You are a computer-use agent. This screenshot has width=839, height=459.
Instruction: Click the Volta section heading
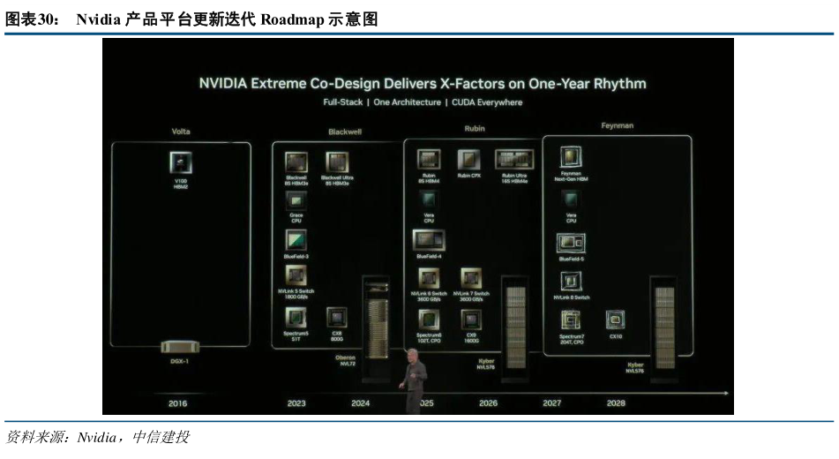[x=181, y=132]
